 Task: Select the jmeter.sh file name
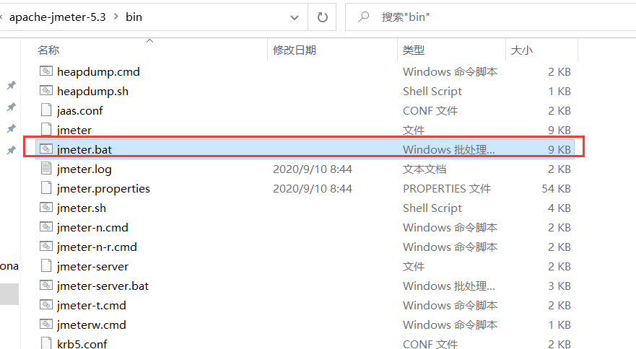click(x=81, y=208)
